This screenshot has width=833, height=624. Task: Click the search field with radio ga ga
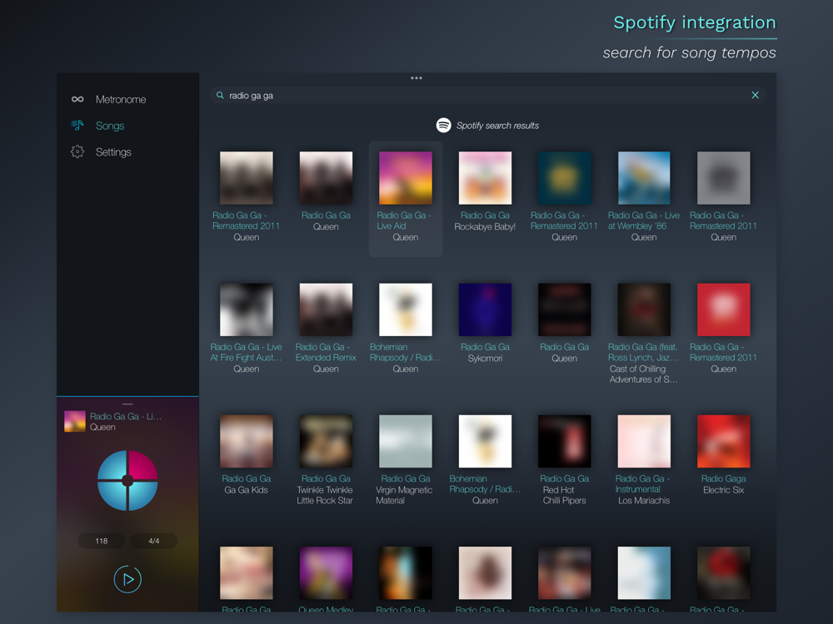(x=487, y=96)
